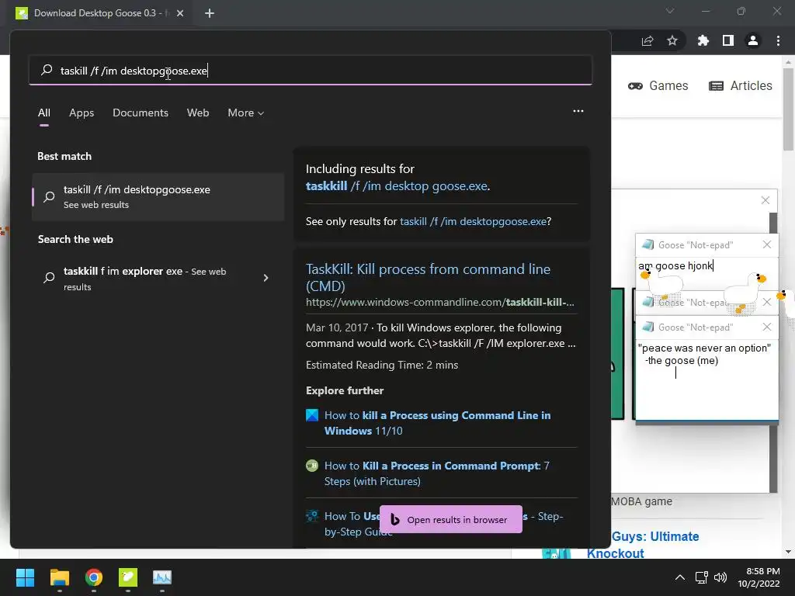Switch to the Web search tab
Viewport: 795px width, 596px height.
(x=198, y=113)
